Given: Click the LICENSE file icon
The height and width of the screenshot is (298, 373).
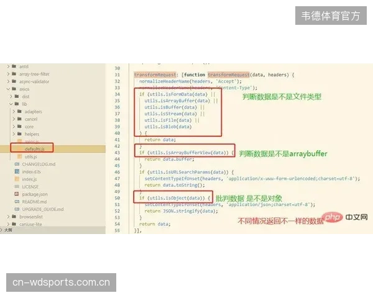Looking at the screenshot, I should point(17,186).
